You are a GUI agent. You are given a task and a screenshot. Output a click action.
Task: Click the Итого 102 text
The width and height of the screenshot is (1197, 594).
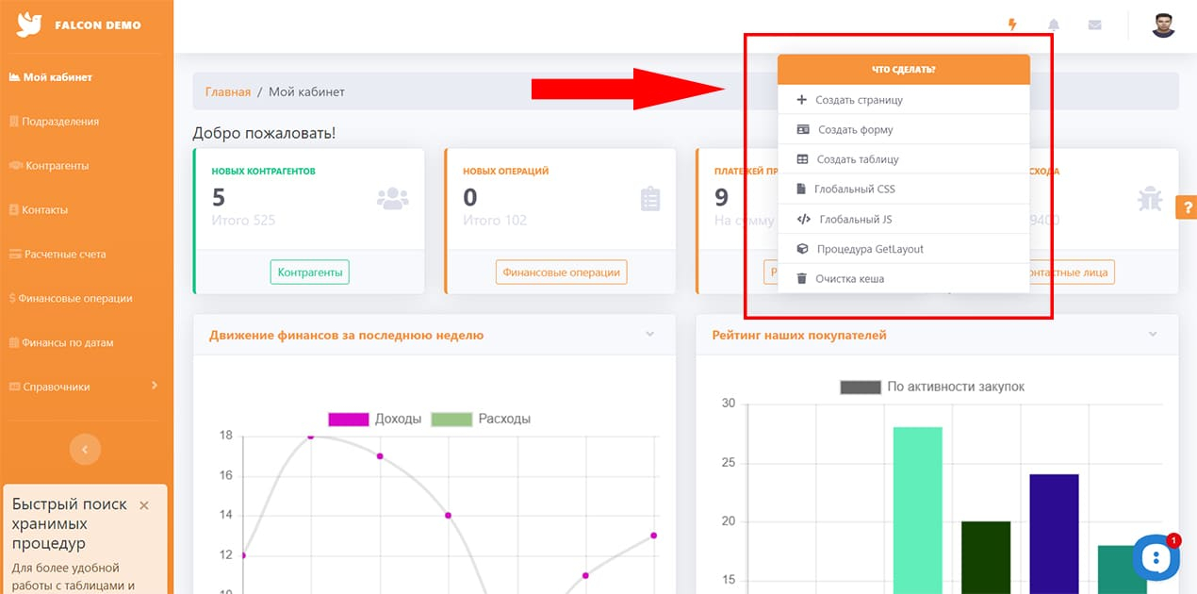coord(495,220)
